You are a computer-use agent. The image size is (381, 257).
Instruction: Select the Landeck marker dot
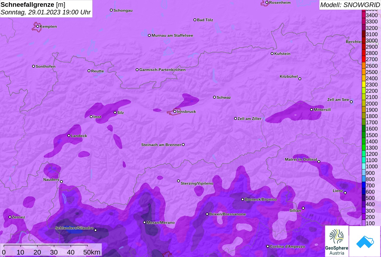pyautogui.click(x=69, y=136)
